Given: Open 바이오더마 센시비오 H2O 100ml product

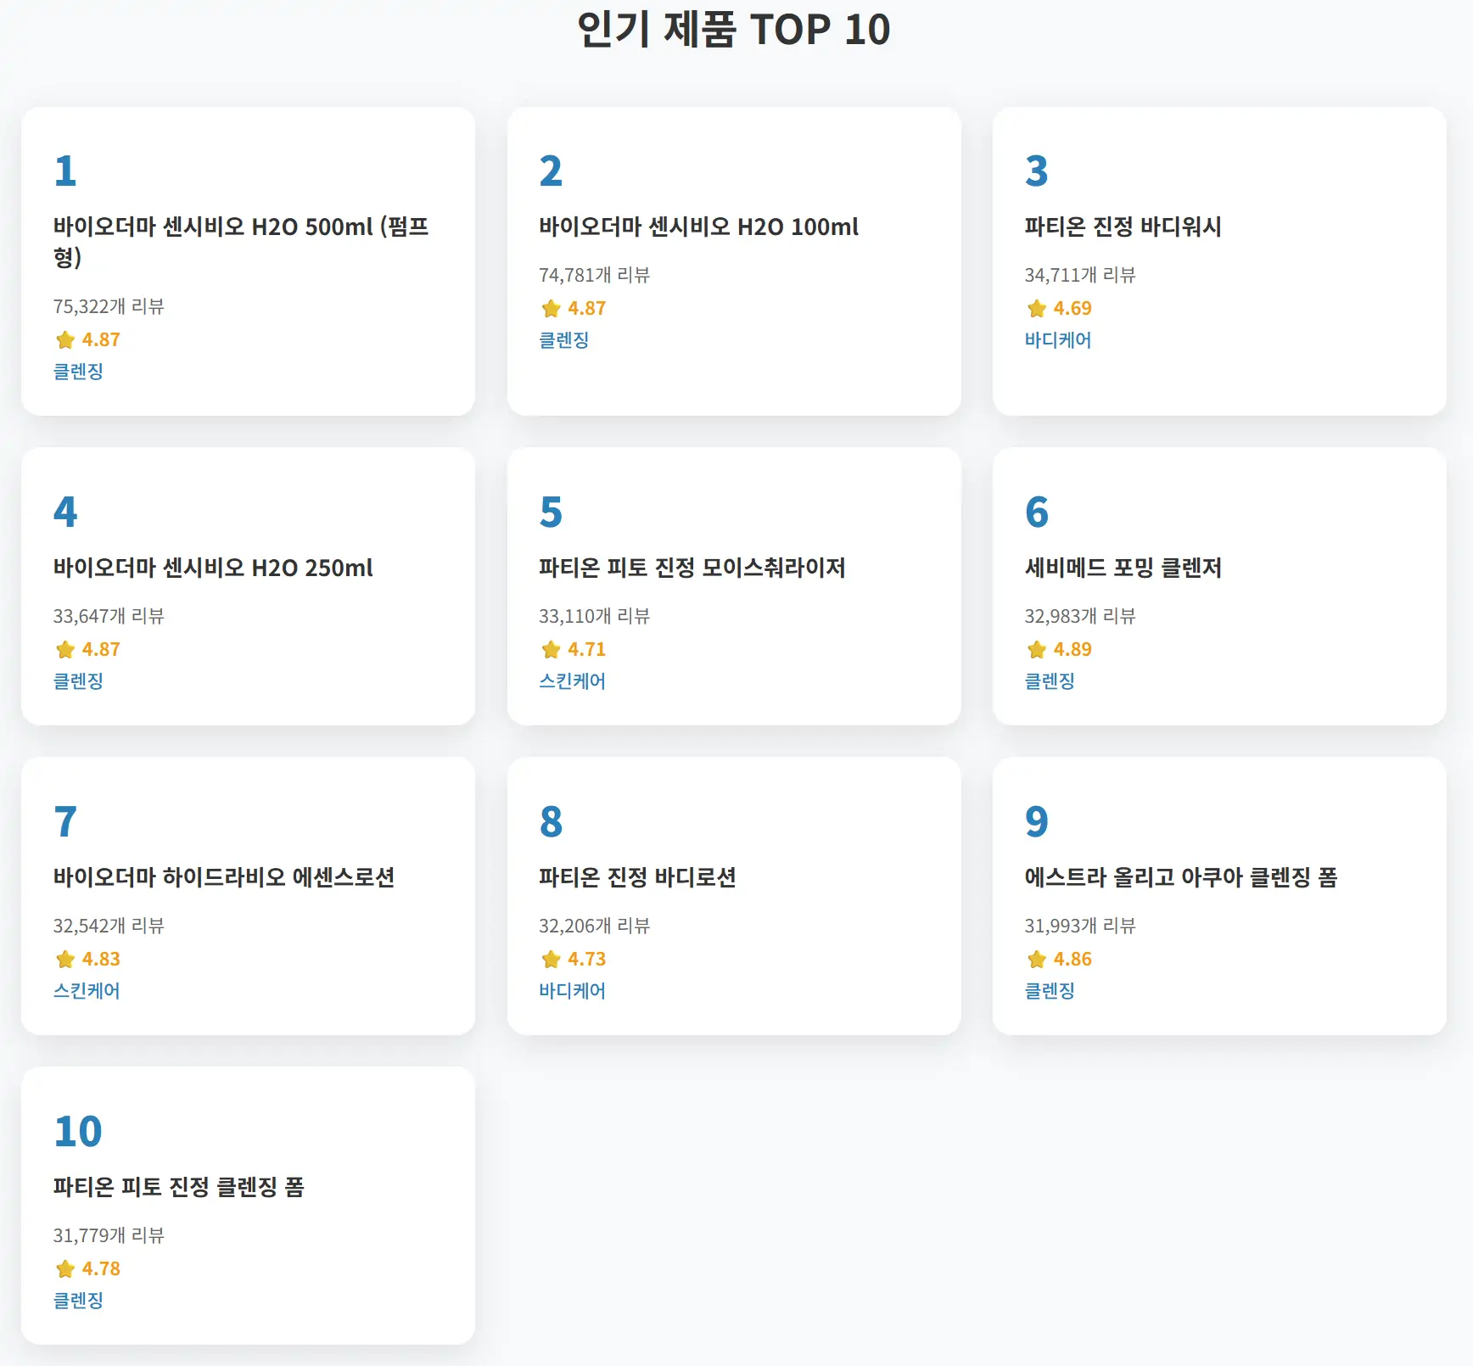Looking at the screenshot, I should 698,227.
